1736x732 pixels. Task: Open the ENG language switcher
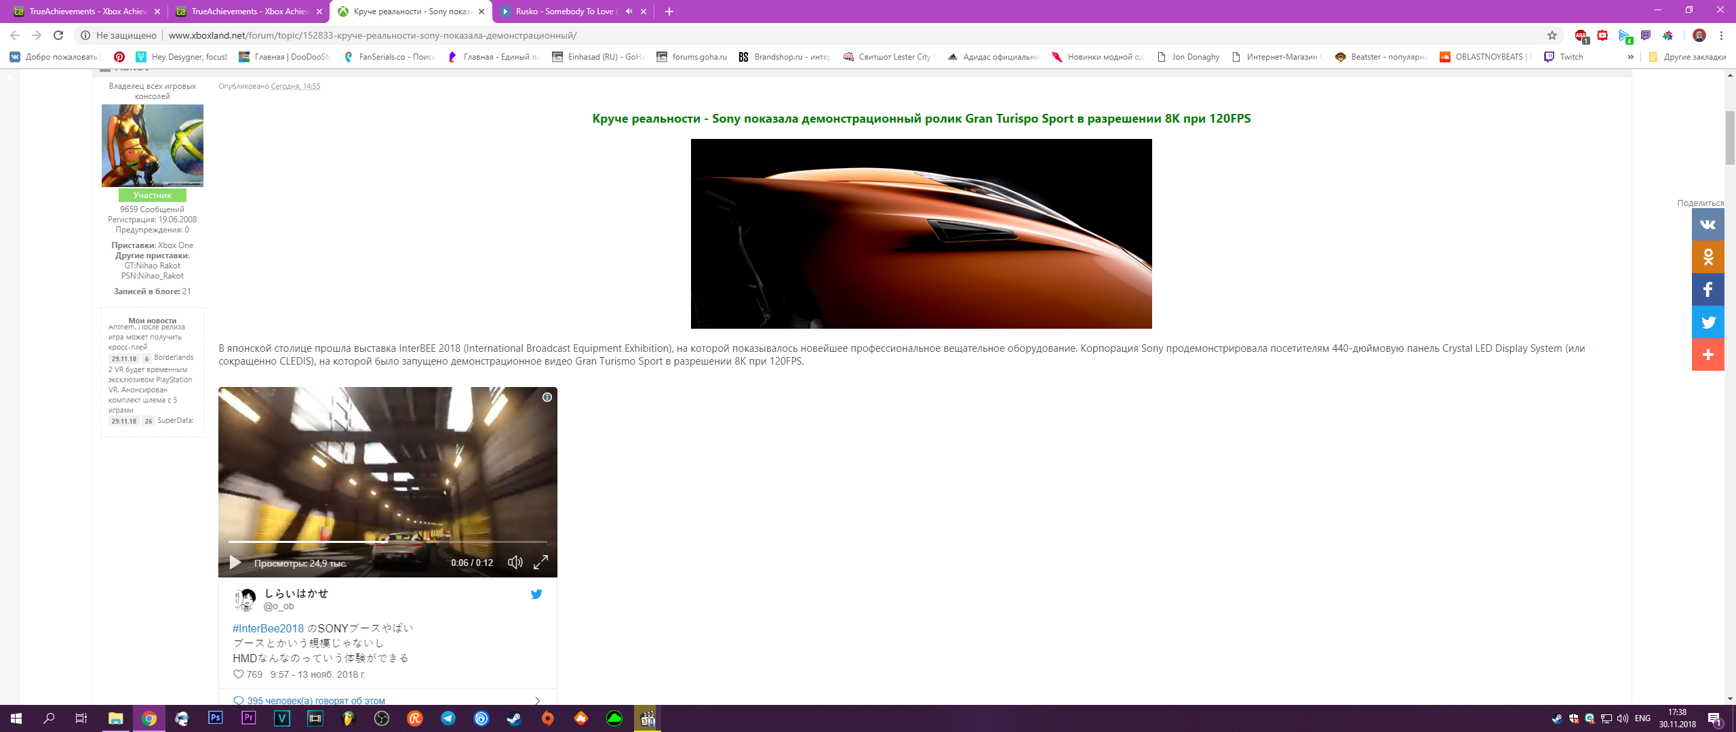1642,718
